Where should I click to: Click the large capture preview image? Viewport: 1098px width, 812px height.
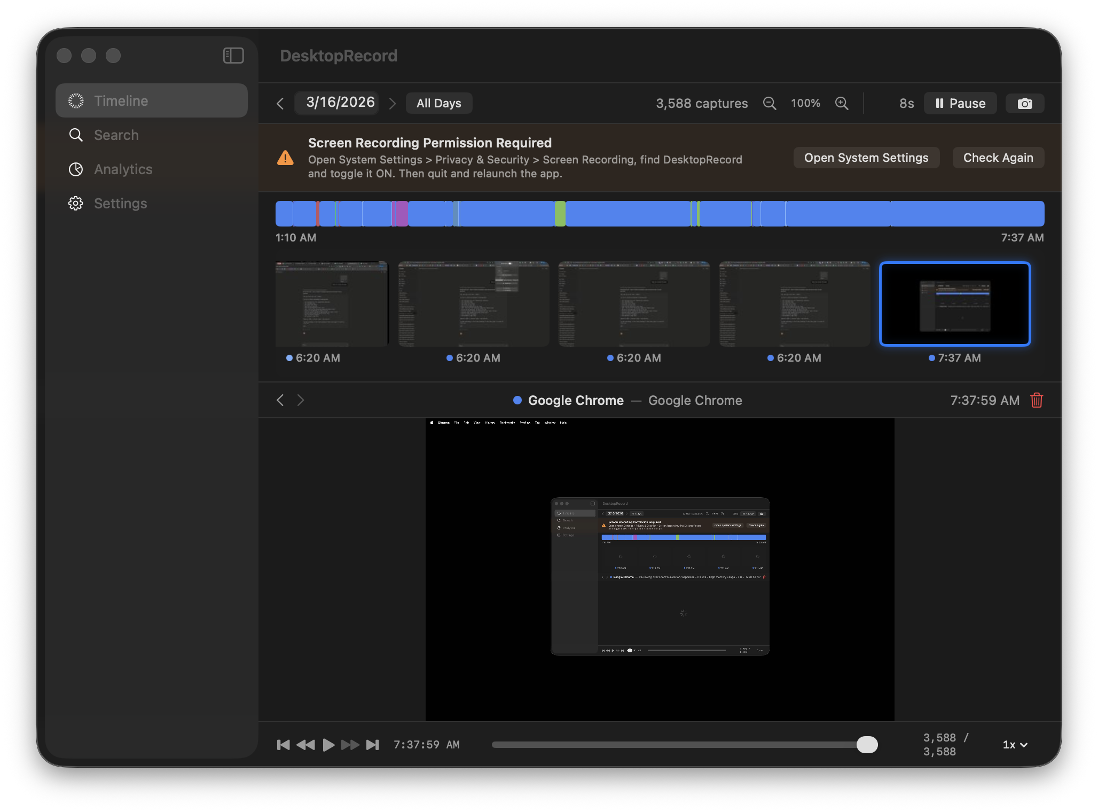(x=660, y=569)
